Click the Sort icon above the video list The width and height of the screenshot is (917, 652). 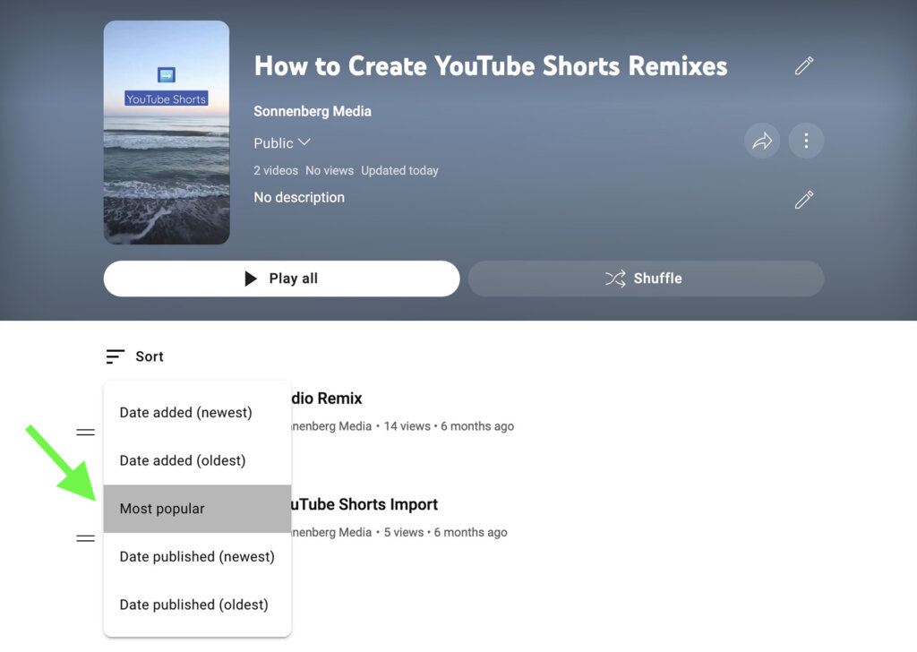coord(114,356)
